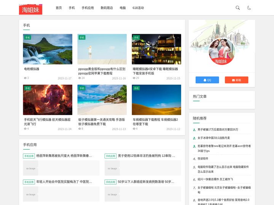Viewport: 274px width, 205px height.
Task: Open article 电枪模拟器
Action: [x=32, y=69]
